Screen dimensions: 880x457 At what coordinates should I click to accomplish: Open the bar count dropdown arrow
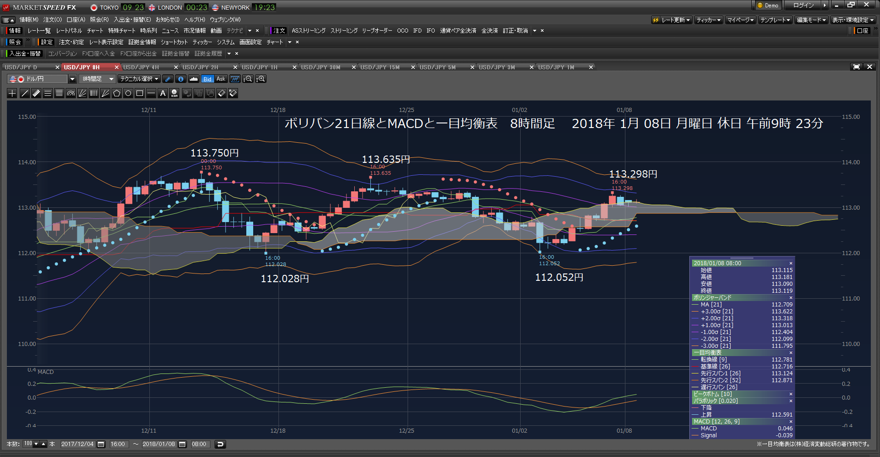pyautogui.click(x=36, y=444)
